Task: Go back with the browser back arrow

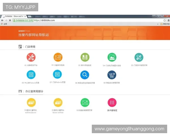Action: (2, 20)
